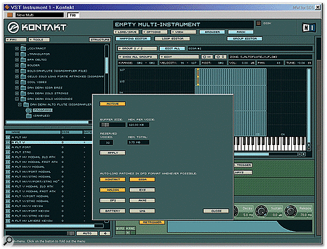Click the Name column header
This screenshot has height=249, width=327.
coord(33,132)
